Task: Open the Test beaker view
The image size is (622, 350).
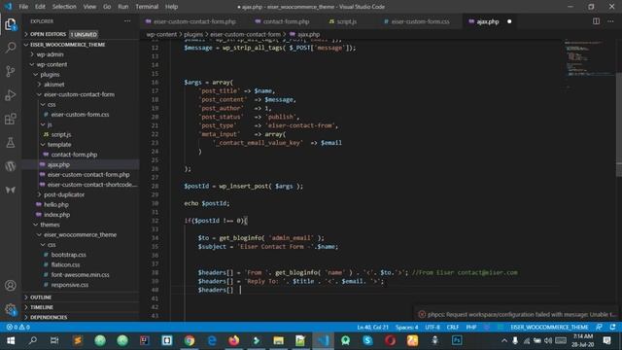Action: coord(11,143)
